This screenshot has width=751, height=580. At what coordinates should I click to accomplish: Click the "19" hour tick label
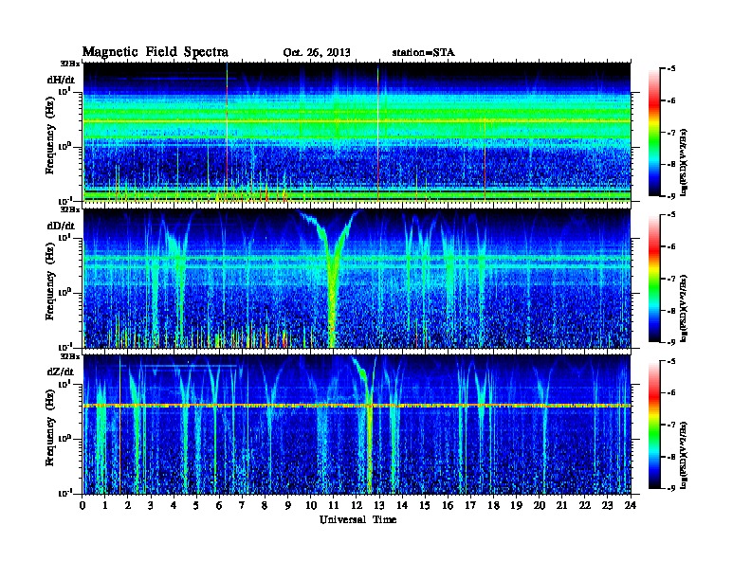point(516,505)
